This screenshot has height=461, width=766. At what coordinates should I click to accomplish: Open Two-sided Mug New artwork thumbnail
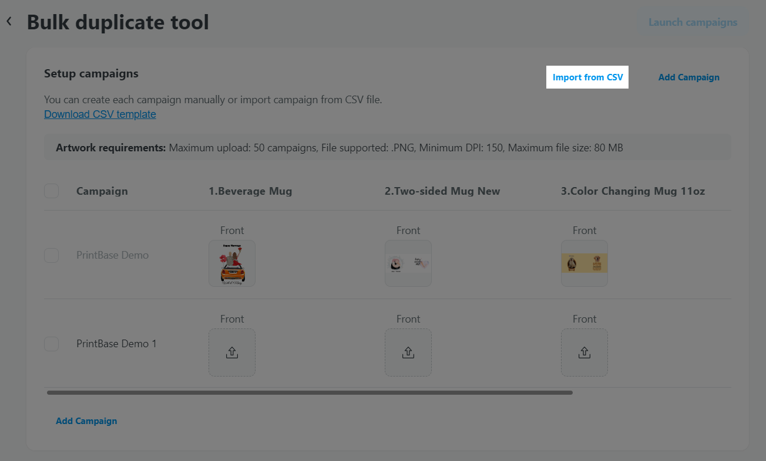(x=408, y=263)
